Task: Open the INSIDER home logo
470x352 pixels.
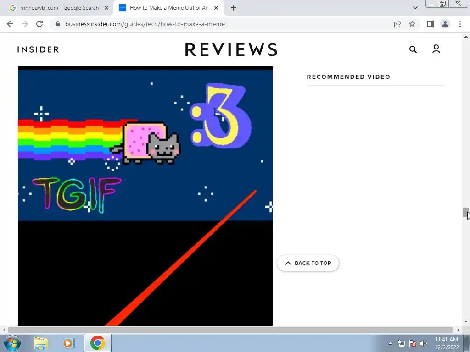Action: tap(38, 49)
